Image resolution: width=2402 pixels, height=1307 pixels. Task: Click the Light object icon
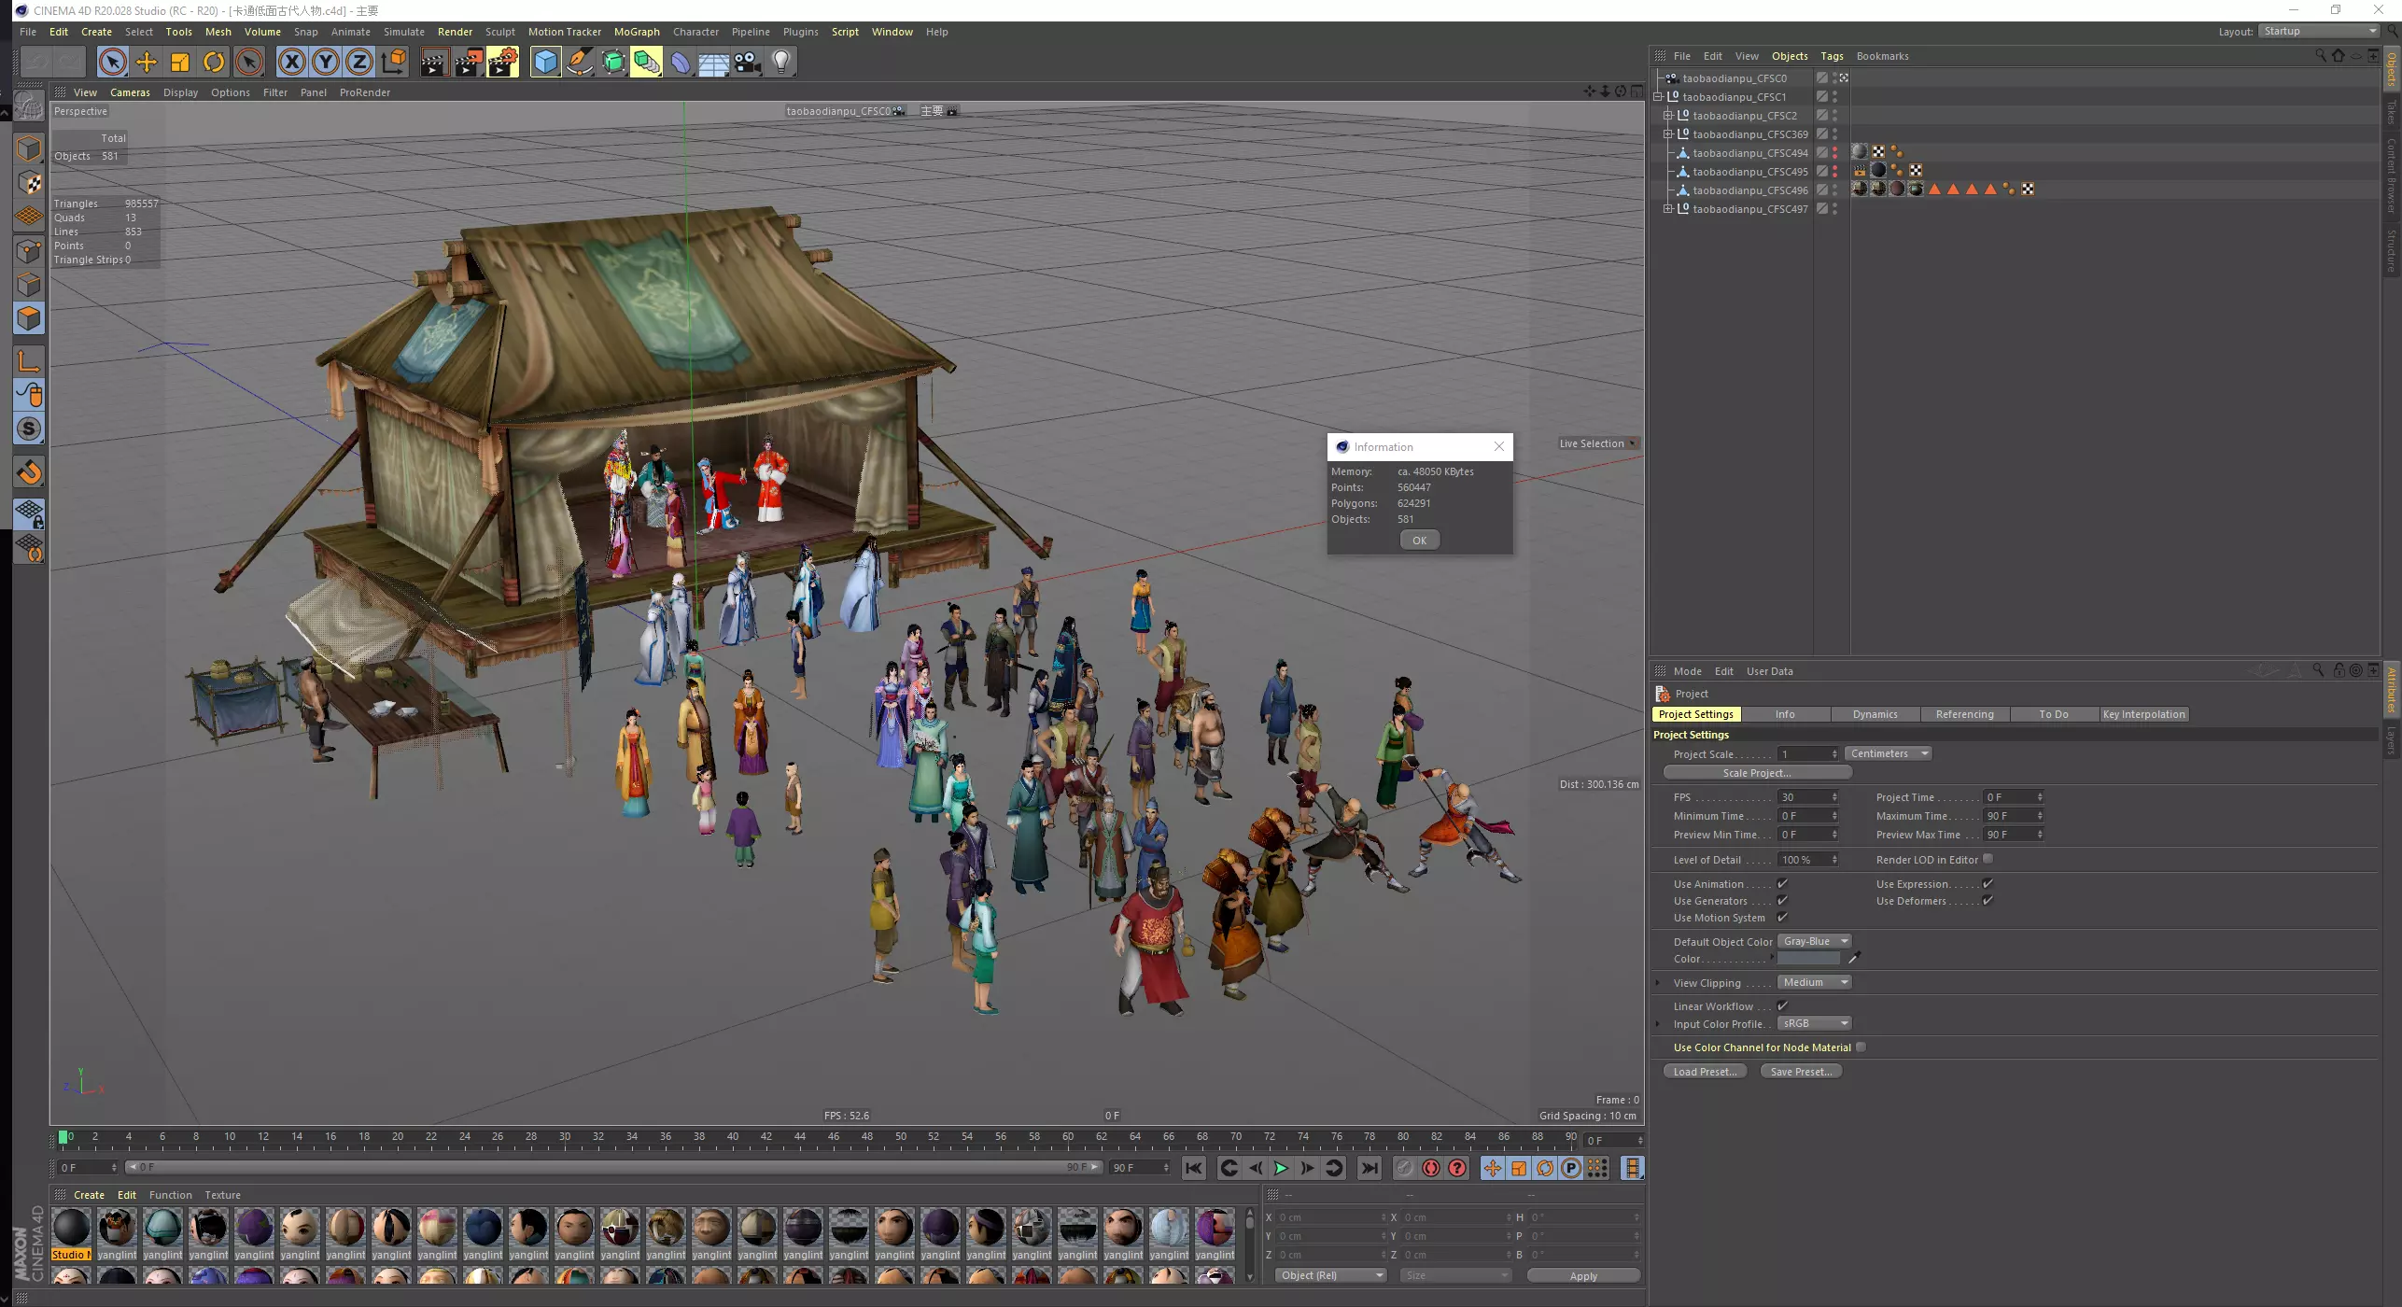(x=781, y=63)
